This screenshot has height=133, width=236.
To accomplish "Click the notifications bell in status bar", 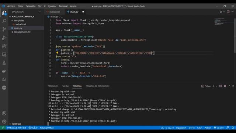I will coord(233,128).
